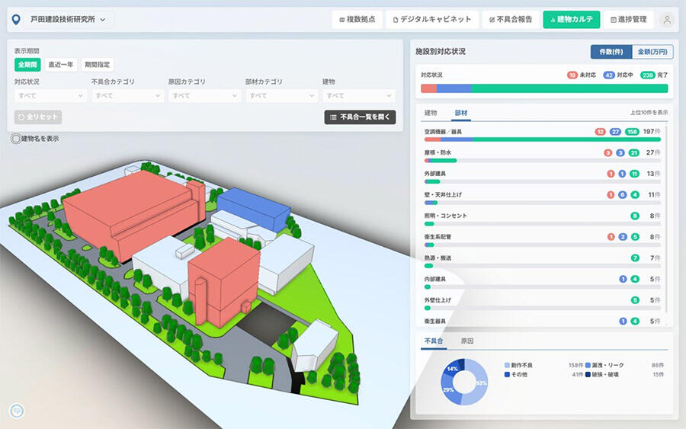Select the 屋根・防水 row label

[x=438, y=152]
